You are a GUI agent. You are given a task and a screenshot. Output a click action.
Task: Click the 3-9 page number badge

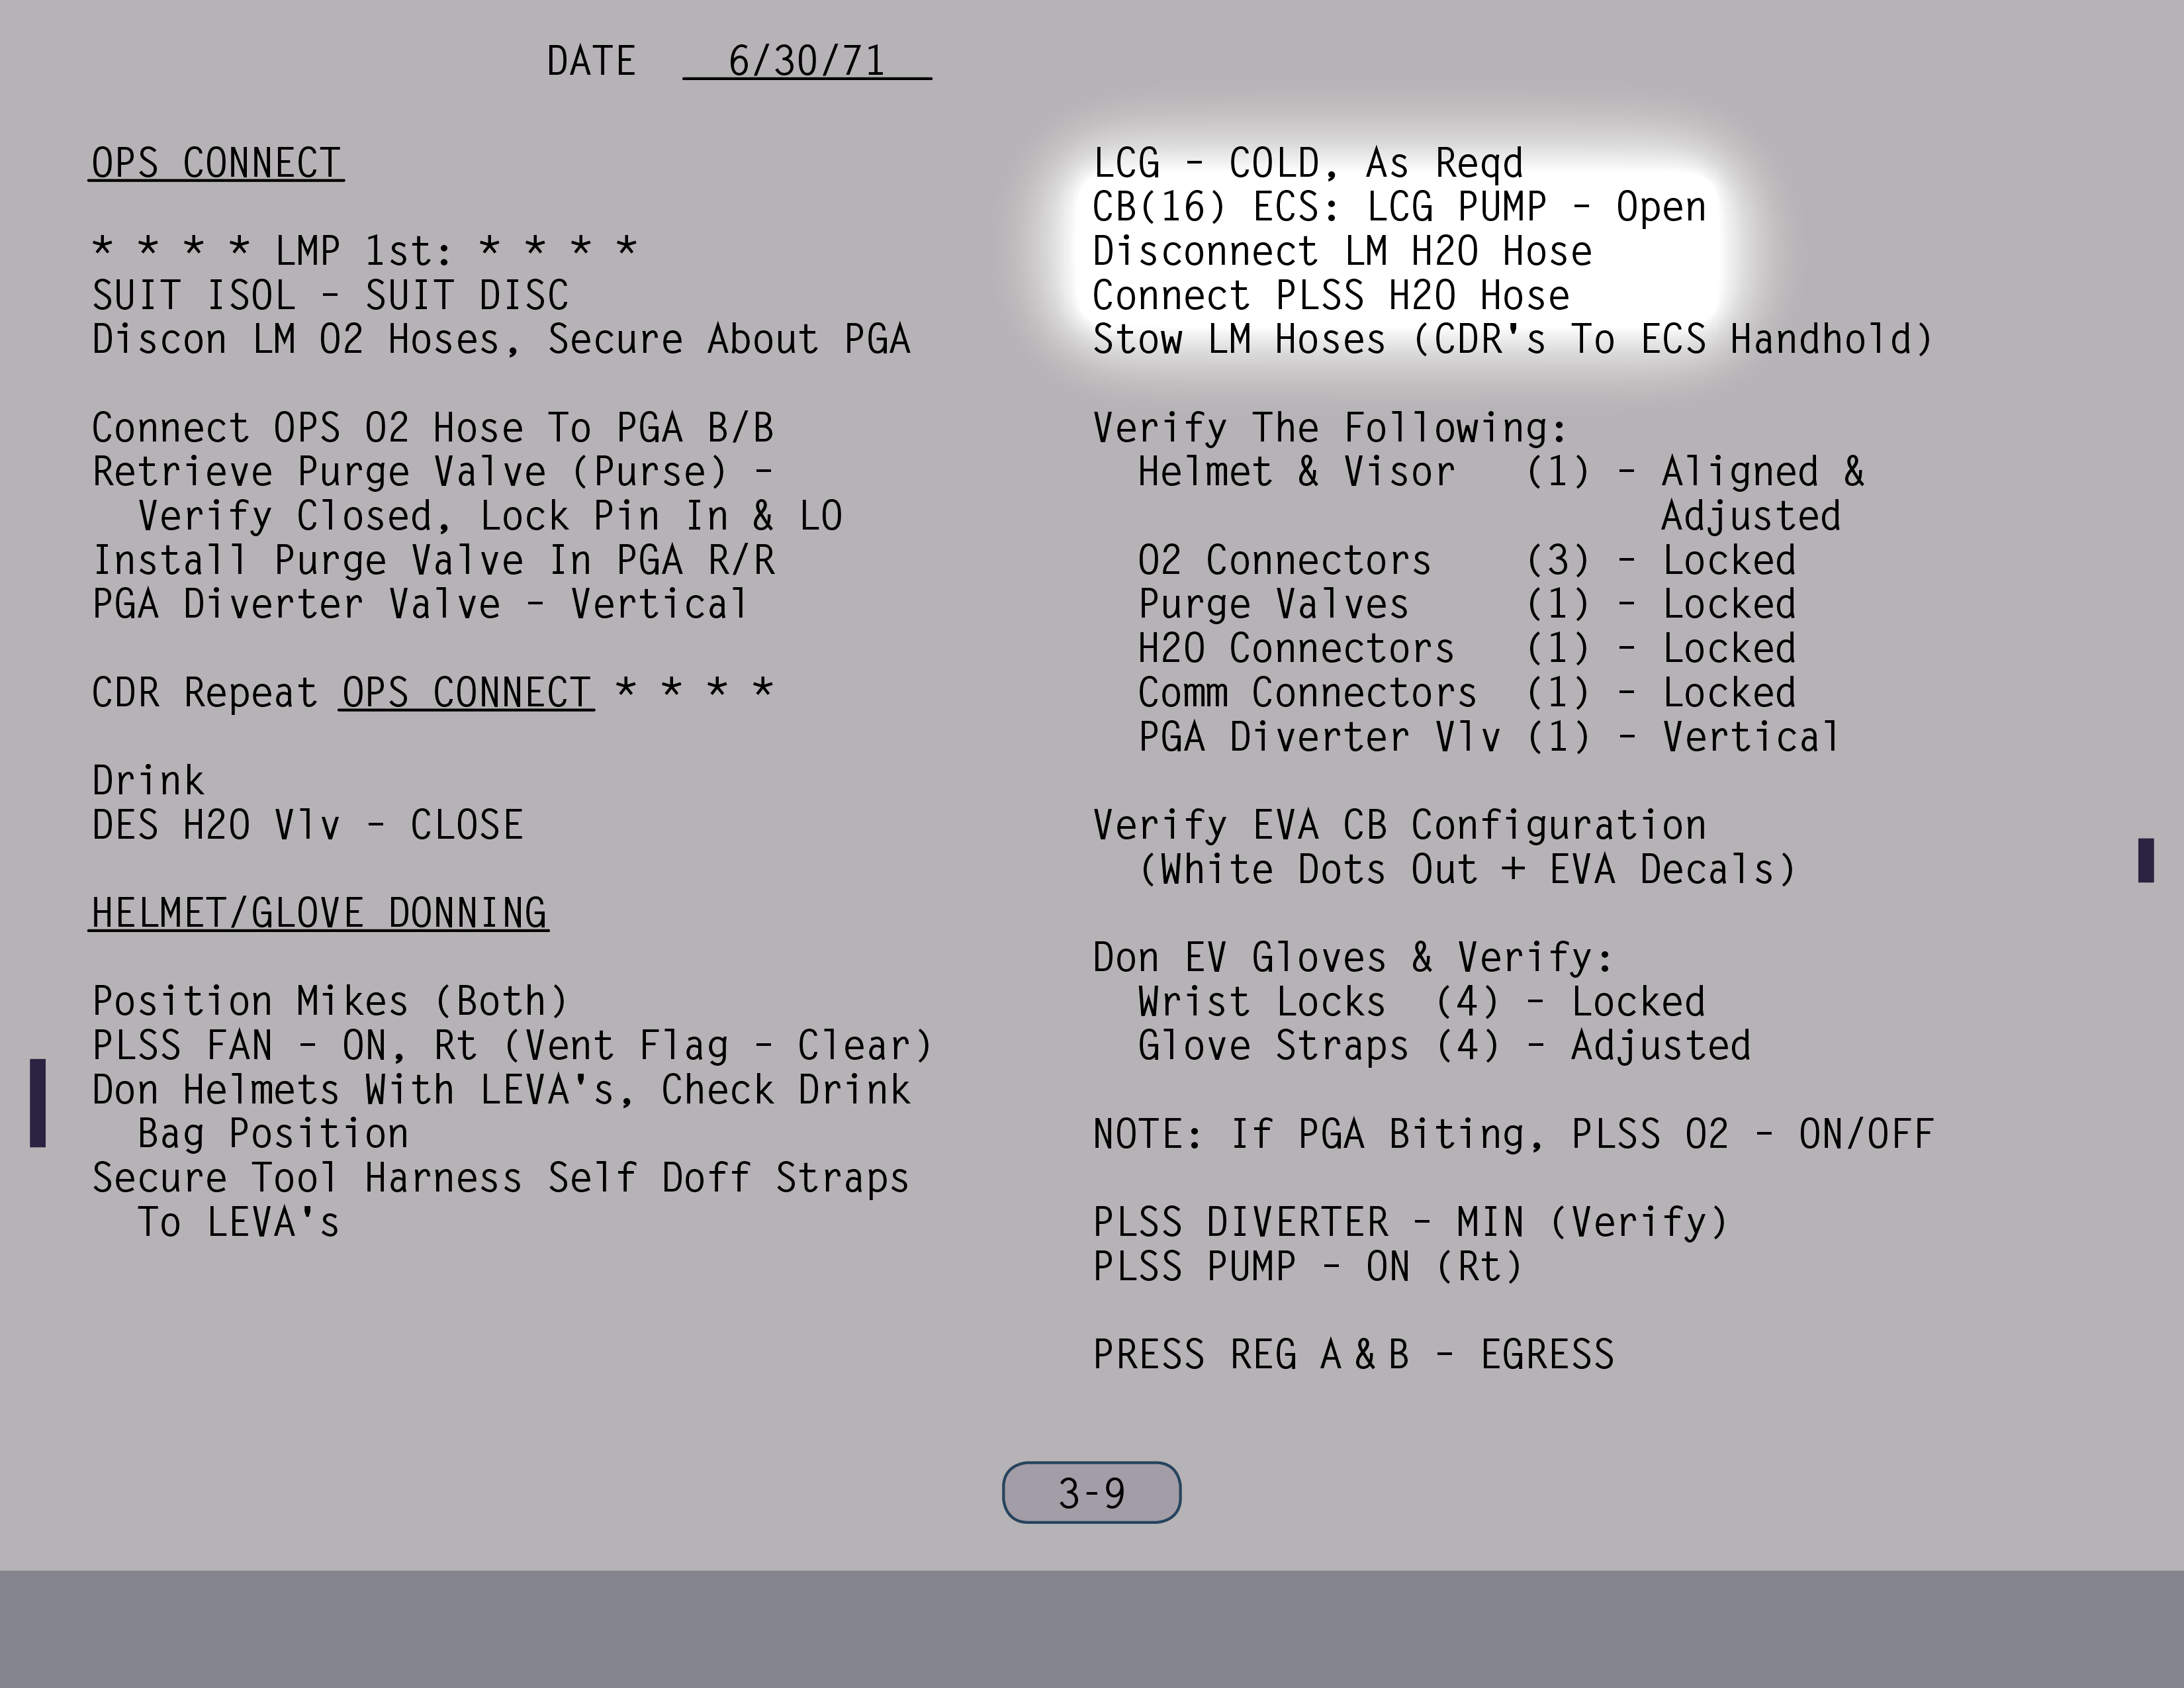click(x=1091, y=1493)
